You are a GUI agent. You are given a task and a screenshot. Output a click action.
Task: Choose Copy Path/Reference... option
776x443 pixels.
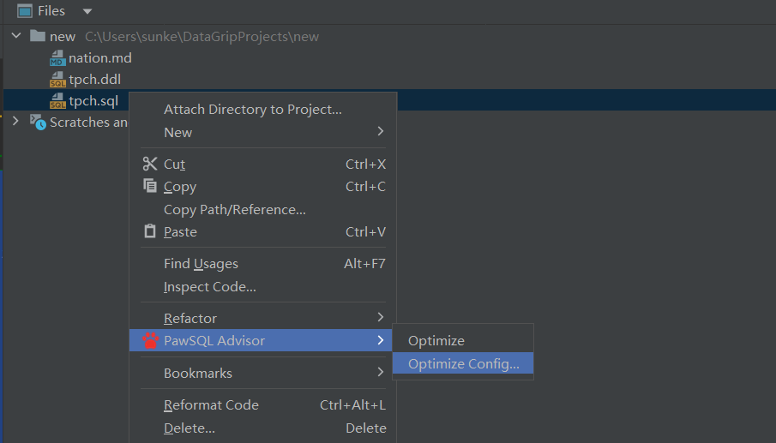[x=234, y=209]
